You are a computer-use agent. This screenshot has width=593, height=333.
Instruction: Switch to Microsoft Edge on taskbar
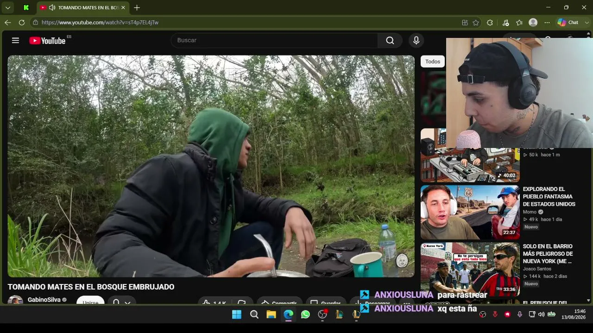[288, 314]
